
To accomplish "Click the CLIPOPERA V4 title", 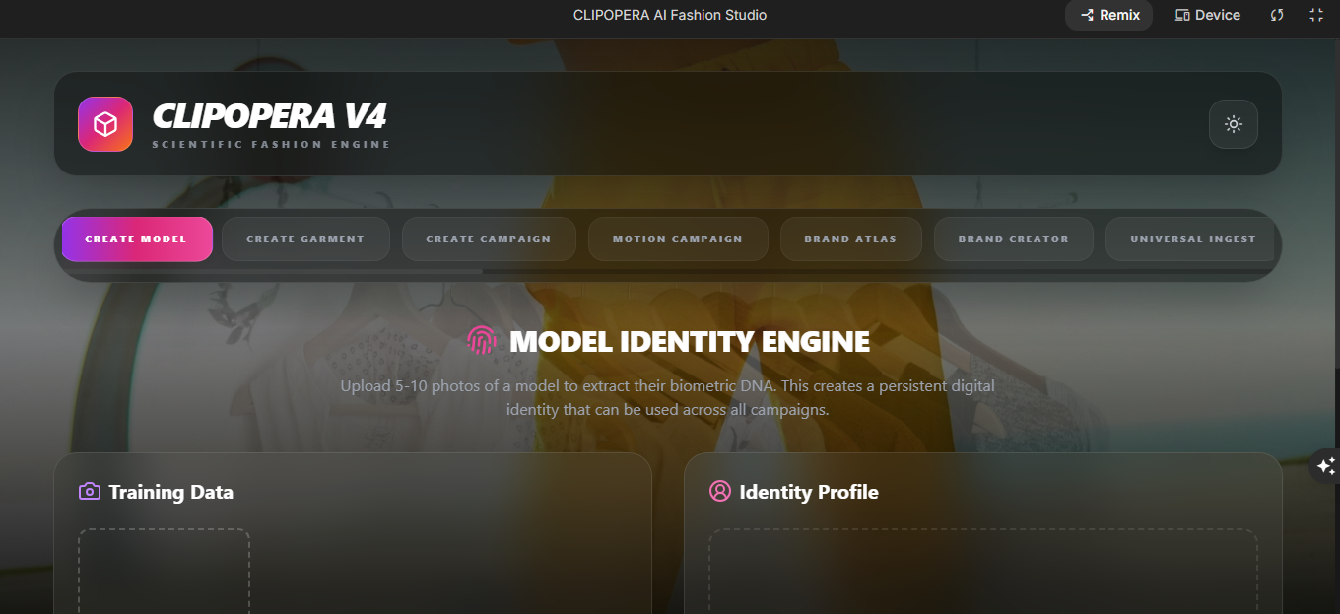I will tap(269, 116).
